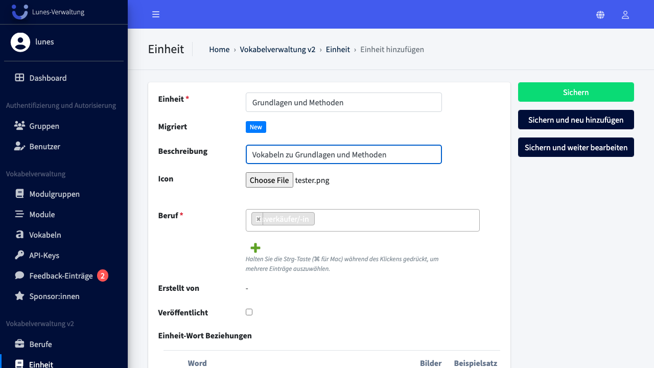Toggle the sidebar with the hamburger icon
Screen dimensions: 654x368
coord(156,14)
